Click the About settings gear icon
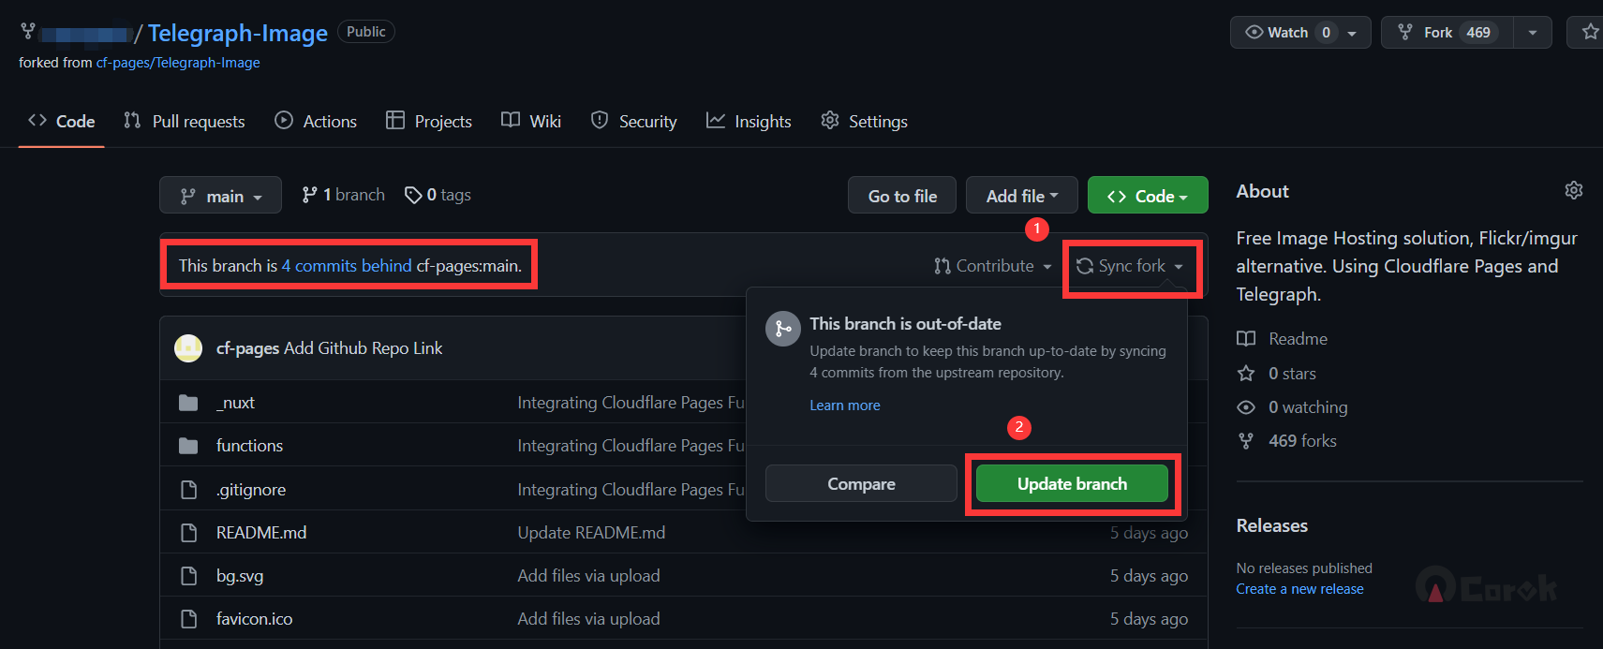1603x649 pixels. pos(1573,190)
